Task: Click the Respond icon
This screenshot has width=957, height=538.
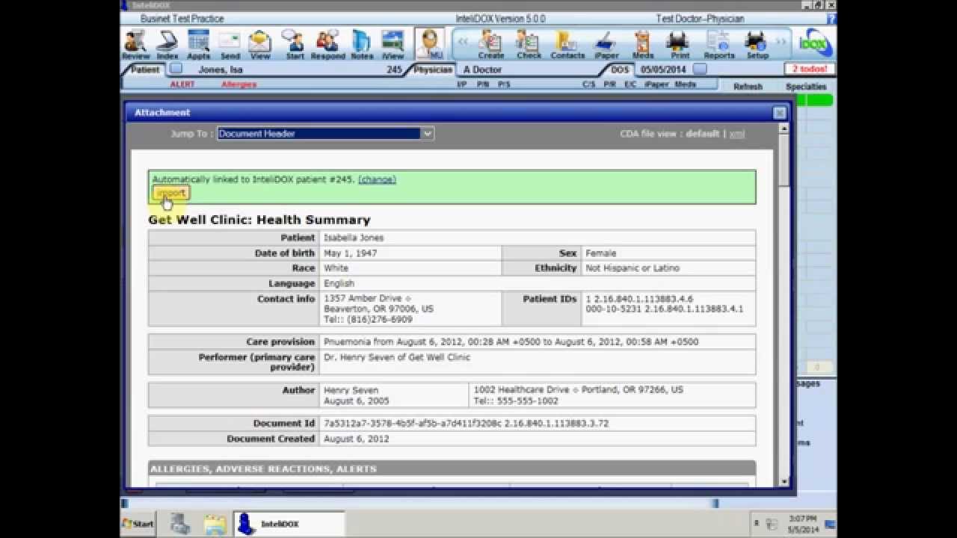Action: (x=327, y=44)
